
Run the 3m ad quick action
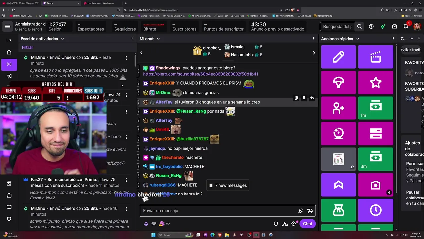pos(375,159)
